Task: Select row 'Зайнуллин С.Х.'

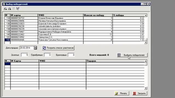Action: click(74, 37)
